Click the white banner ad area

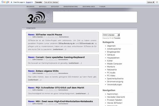[95, 17]
